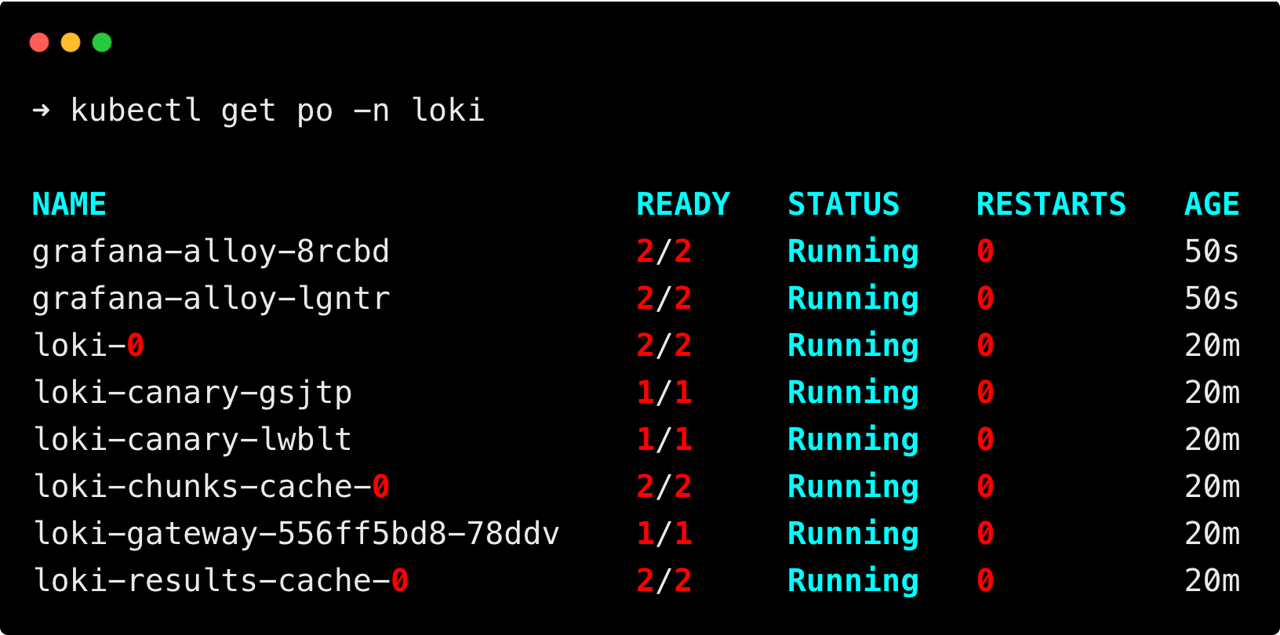Click the loki-chunks-cache-0 pod name
Screen dimensions: 1280x635
tap(211, 487)
